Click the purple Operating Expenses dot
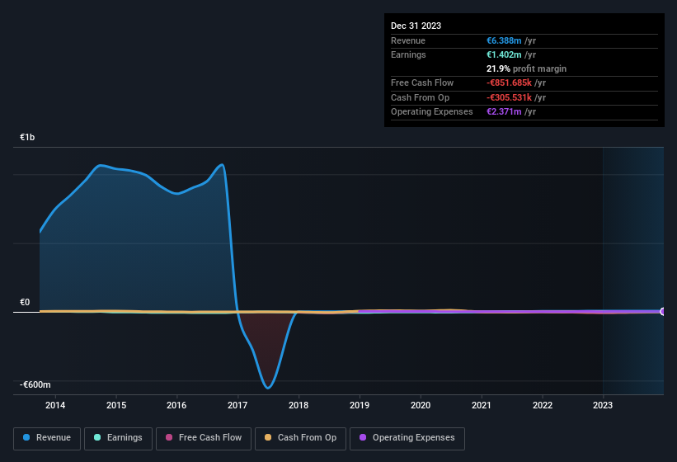This screenshot has width=677, height=462. [363, 437]
